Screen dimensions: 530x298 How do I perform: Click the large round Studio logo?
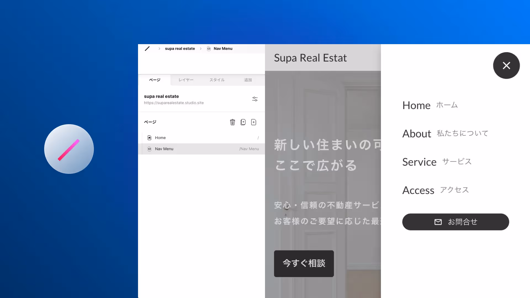tap(69, 149)
